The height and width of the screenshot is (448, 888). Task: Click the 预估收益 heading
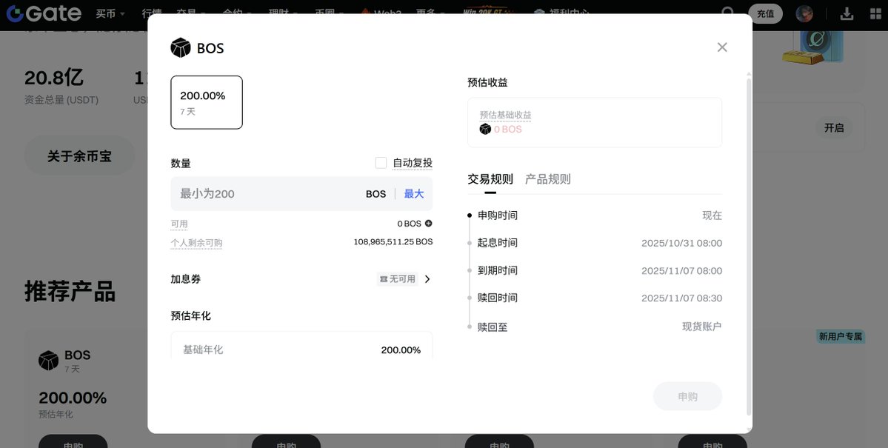tap(487, 82)
